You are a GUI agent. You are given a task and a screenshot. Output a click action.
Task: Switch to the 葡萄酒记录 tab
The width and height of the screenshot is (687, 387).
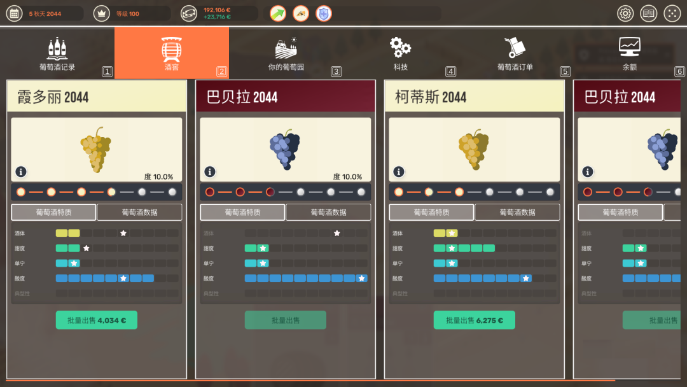pos(57,53)
